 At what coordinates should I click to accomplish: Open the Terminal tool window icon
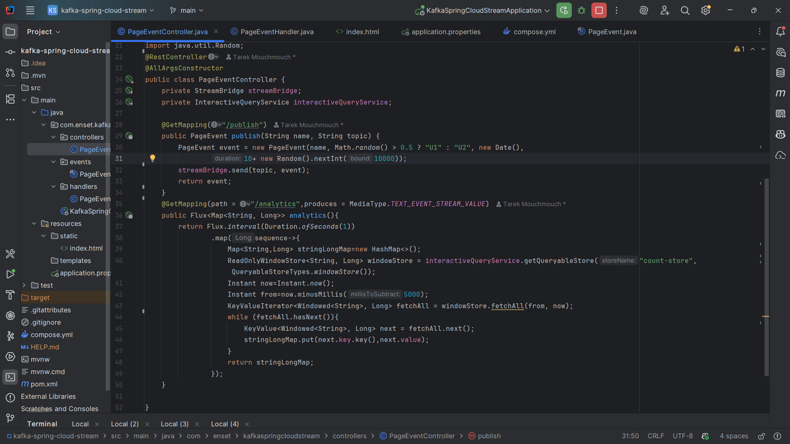[10, 377]
